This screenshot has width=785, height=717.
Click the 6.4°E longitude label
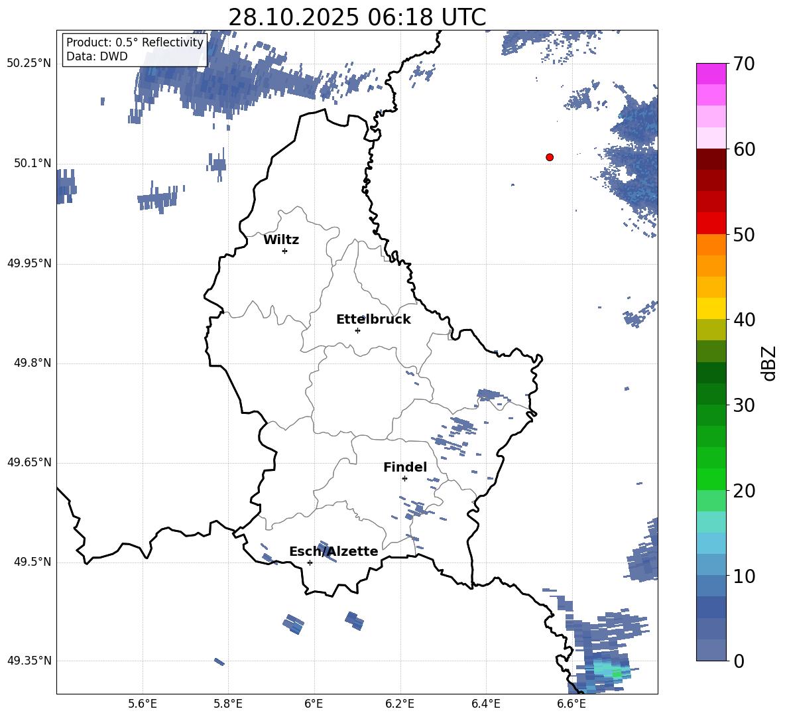485,704
